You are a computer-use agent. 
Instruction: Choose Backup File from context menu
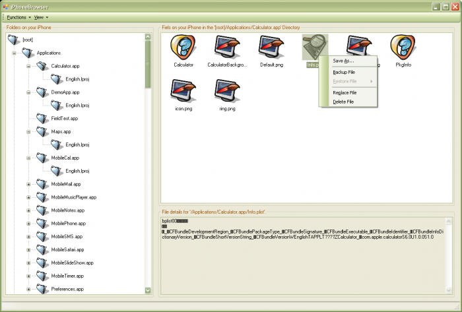pyautogui.click(x=348, y=72)
